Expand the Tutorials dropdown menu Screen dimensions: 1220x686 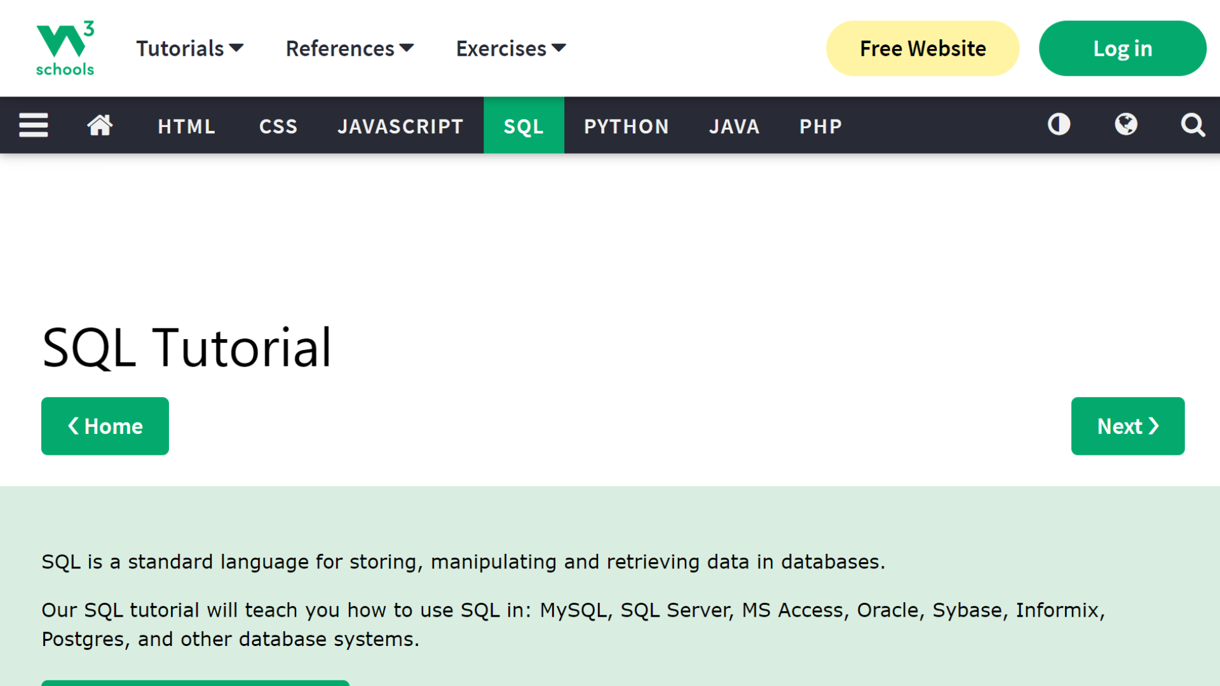point(187,48)
